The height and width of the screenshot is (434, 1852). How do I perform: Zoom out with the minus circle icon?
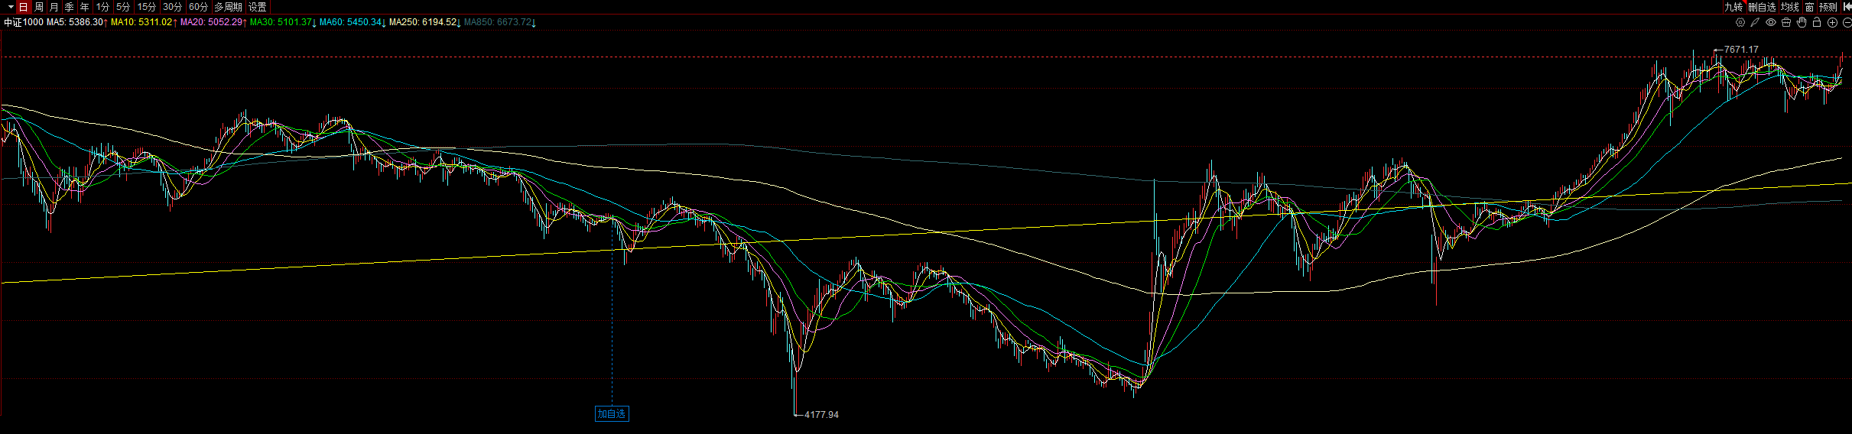1847,22
